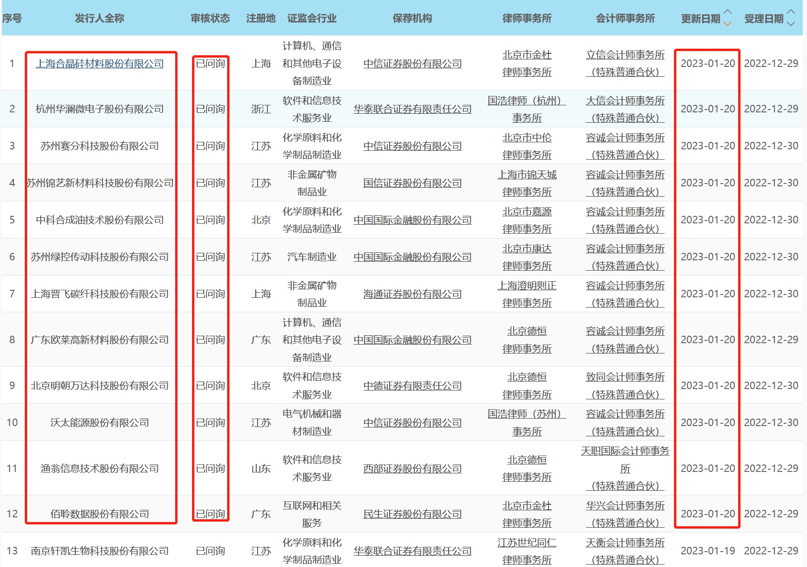Click 华泰联合证券 sponsor link in 杭州华澜微 row
The height and width of the screenshot is (567, 807).
(x=413, y=109)
